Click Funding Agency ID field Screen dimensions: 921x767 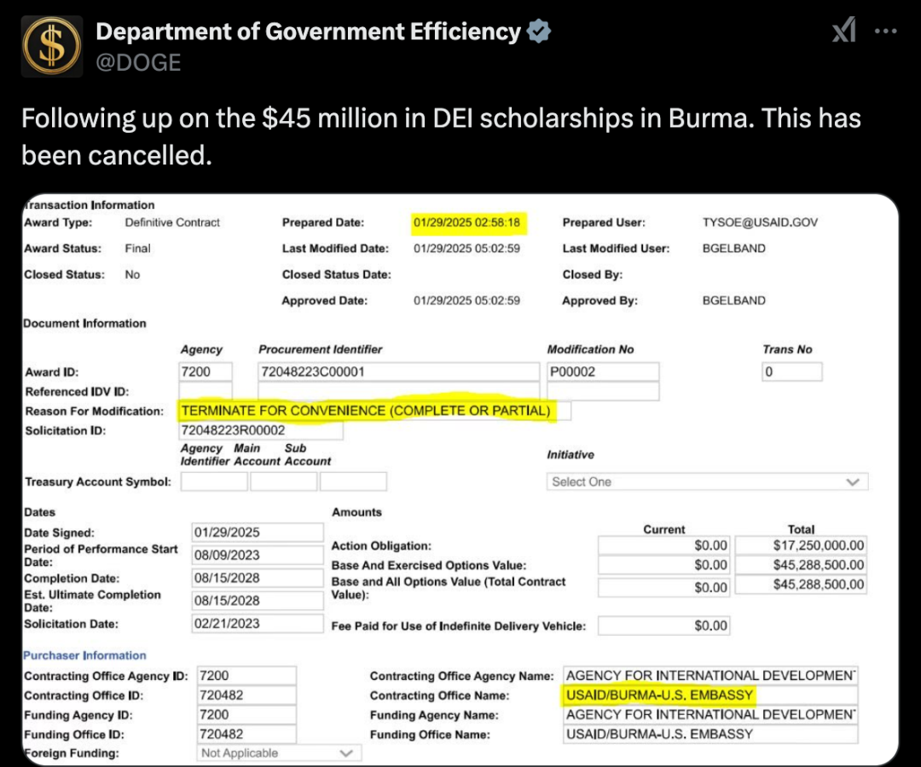246,715
